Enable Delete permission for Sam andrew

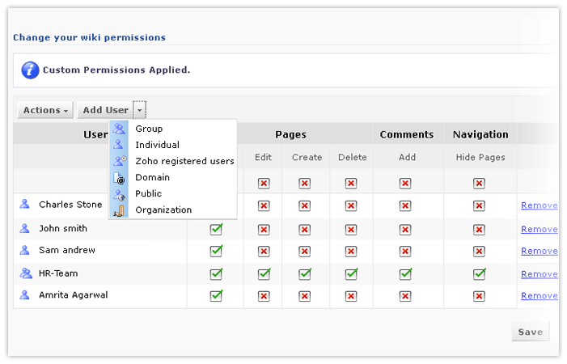351,252
